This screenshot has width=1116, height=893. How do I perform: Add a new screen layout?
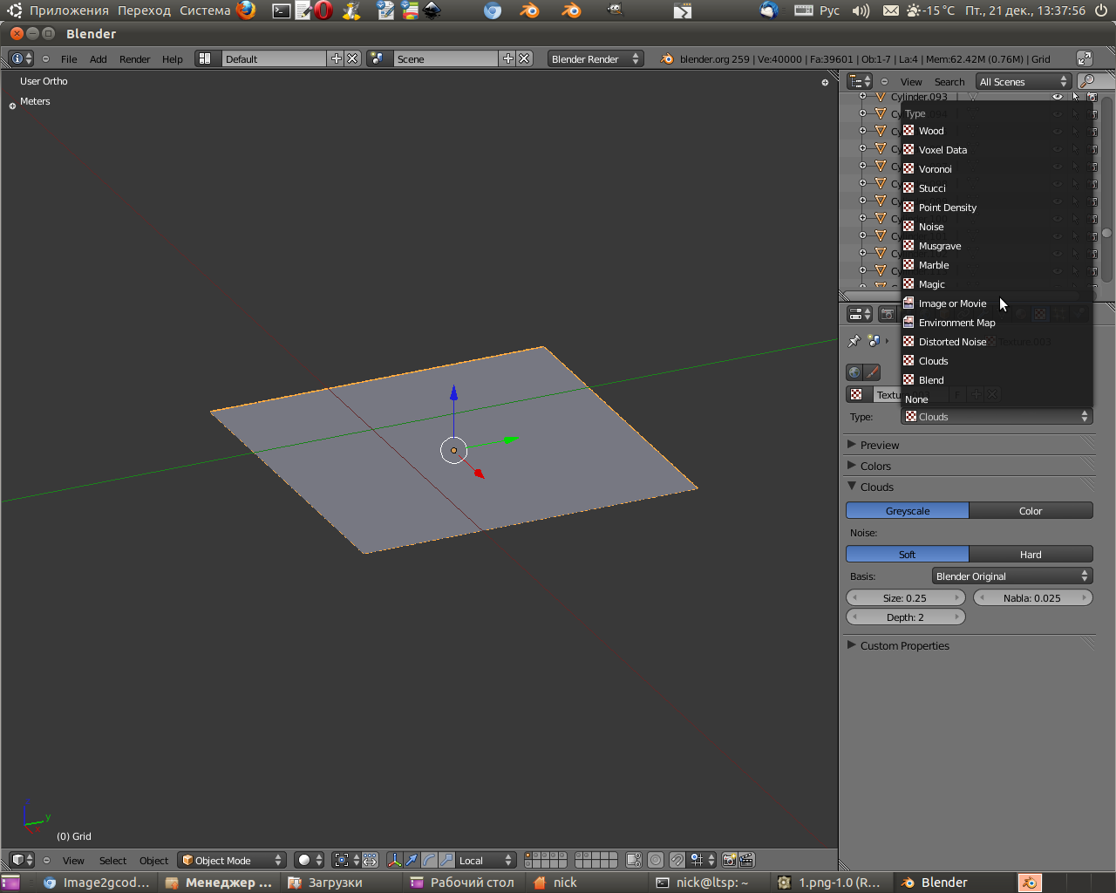[x=337, y=58]
